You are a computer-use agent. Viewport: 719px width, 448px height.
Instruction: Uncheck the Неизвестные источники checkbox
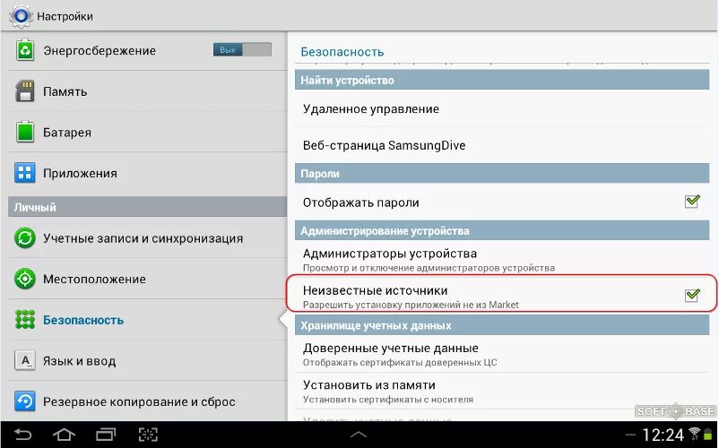click(x=692, y=295)
